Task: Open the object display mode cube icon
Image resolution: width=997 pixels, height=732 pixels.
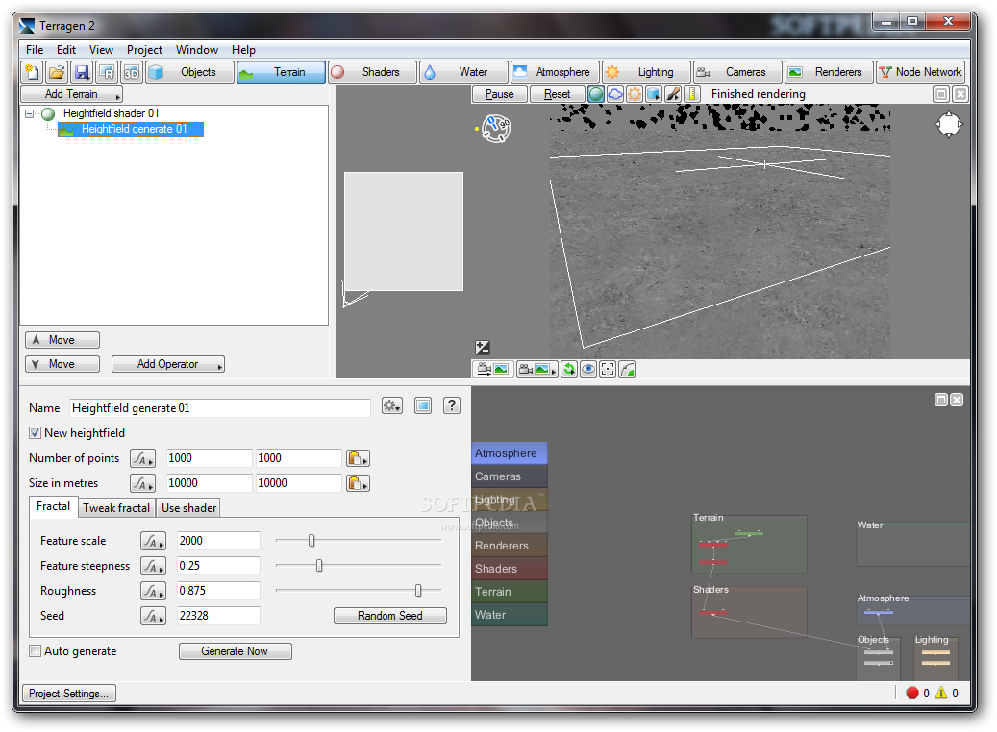Action: click(653, 95)
